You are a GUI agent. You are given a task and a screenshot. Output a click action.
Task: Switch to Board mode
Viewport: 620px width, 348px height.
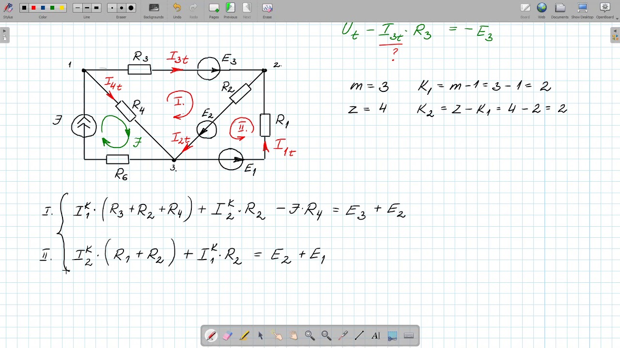525,8
